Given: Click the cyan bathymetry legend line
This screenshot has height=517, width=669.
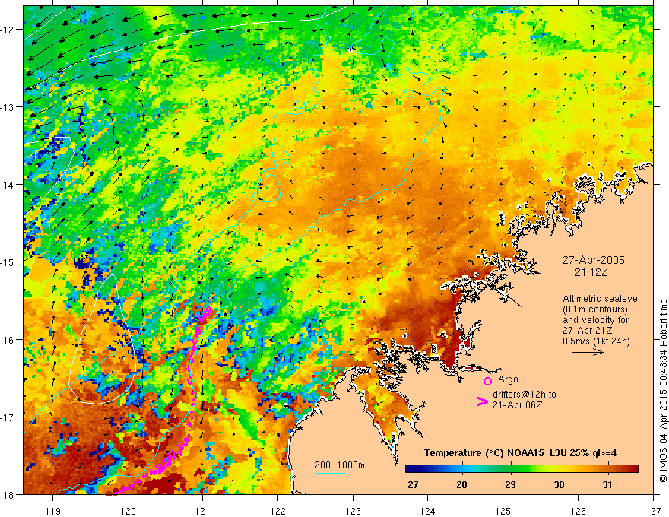Looking at the screenshot, I should [330, 473].
